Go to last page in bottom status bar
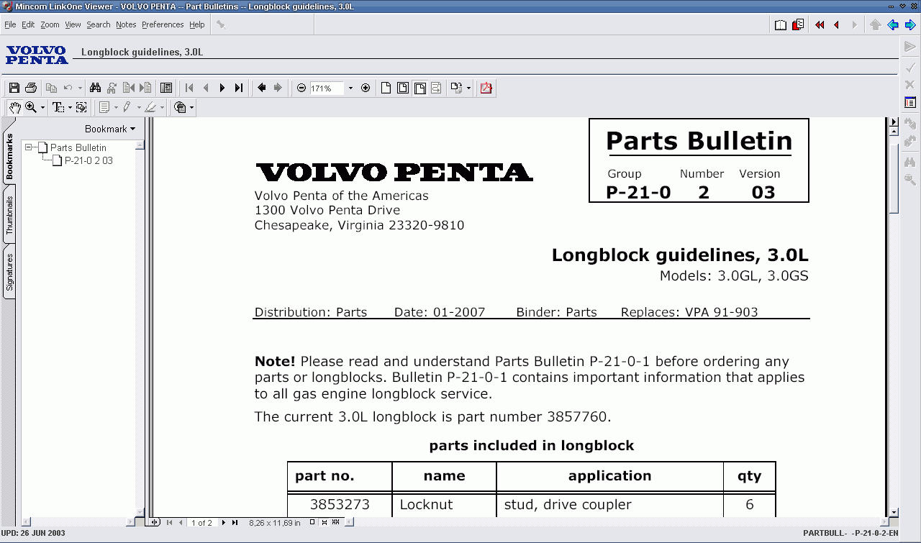This screenshot has height=543, width=921. (x=234, y=522)
